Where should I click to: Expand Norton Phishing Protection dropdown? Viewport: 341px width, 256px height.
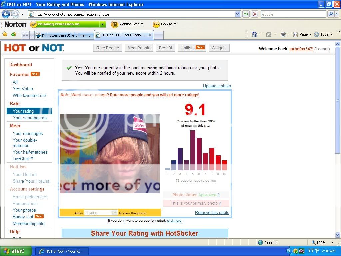103,24
